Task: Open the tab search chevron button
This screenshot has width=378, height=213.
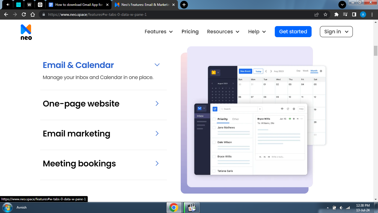Action: tap(342, 5)
